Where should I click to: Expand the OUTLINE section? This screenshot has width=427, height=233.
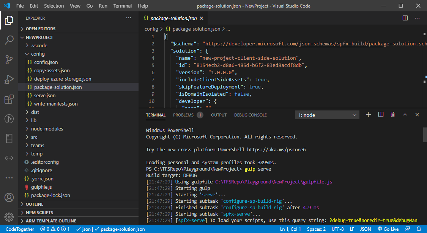(x=35, y=204)
